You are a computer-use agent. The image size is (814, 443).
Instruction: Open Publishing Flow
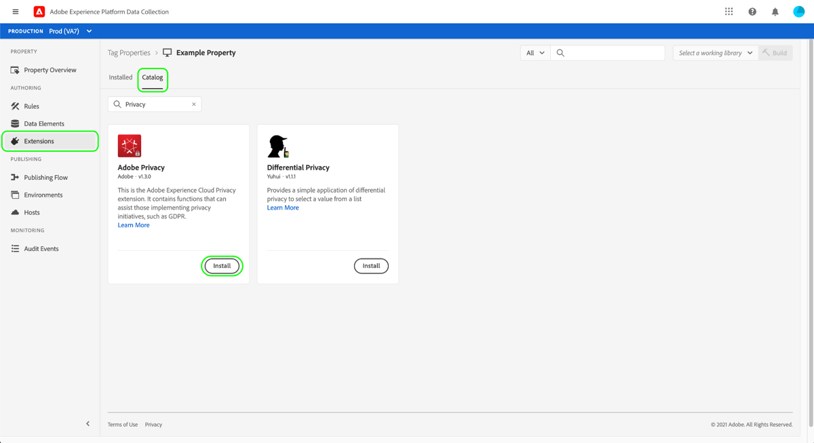(47, 177)
